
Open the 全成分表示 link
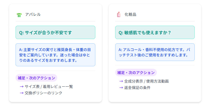pyautogui.click(x=133, y=81)
